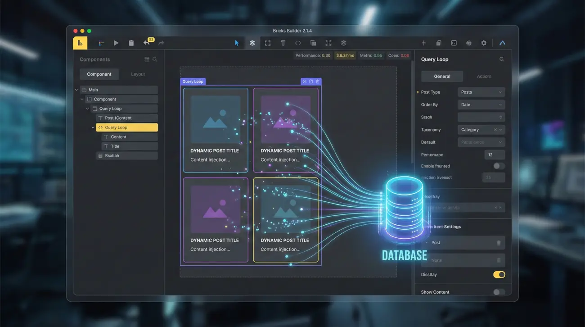The image size is (585, 327).
Task: Open the Post Type dropdown
Action: click(481, 92)
